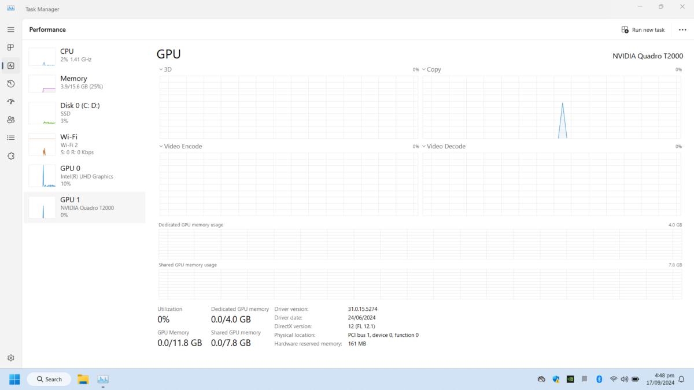Open the navigation hamburger menu

coord(10,29)
